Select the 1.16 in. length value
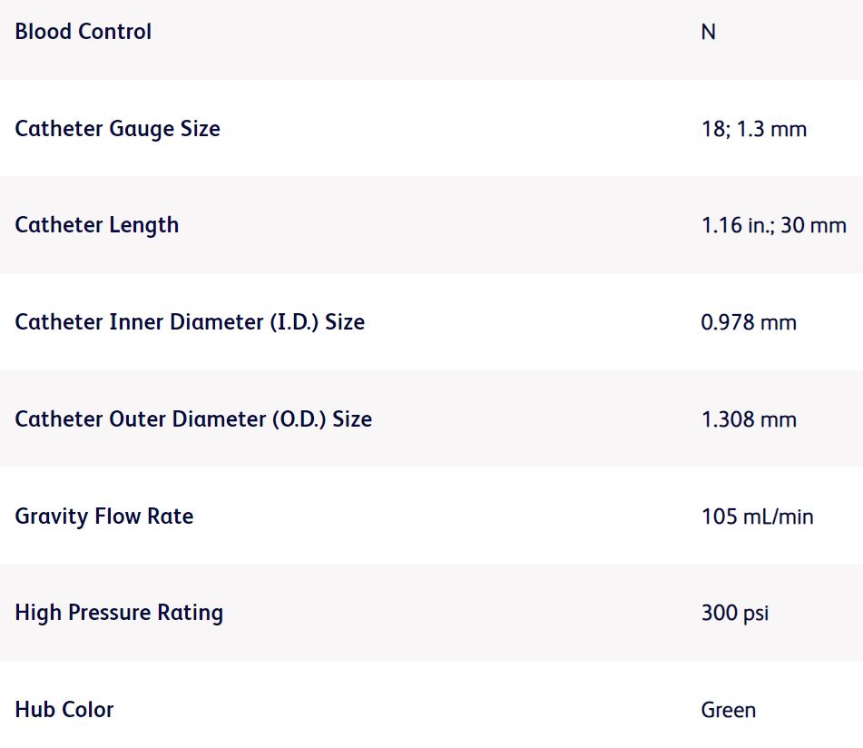Image resolution: width=863 pixels, height=748 pixels. 736,225
